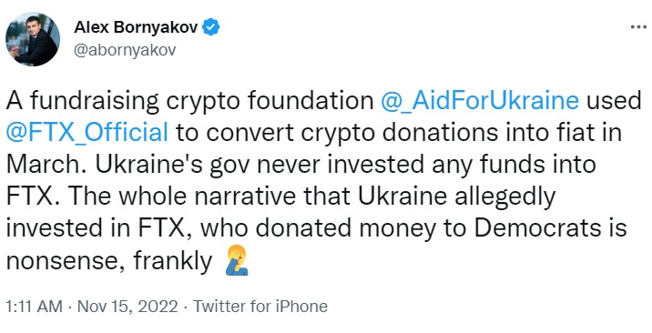
Task: Click 'A fundraising crypto foundation' text
Action: (190, 101)
